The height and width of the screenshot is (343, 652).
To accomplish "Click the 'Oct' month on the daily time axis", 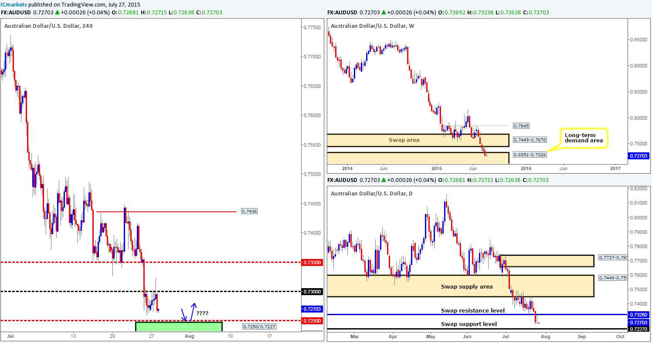I will coord(620,336).
